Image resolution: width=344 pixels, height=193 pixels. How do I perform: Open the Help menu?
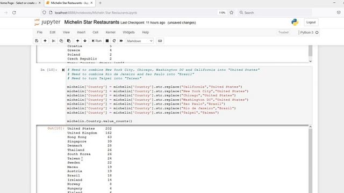[x=146, y=32]
